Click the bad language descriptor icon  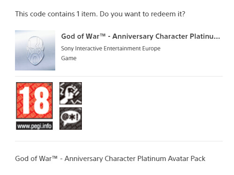(71, 119)
